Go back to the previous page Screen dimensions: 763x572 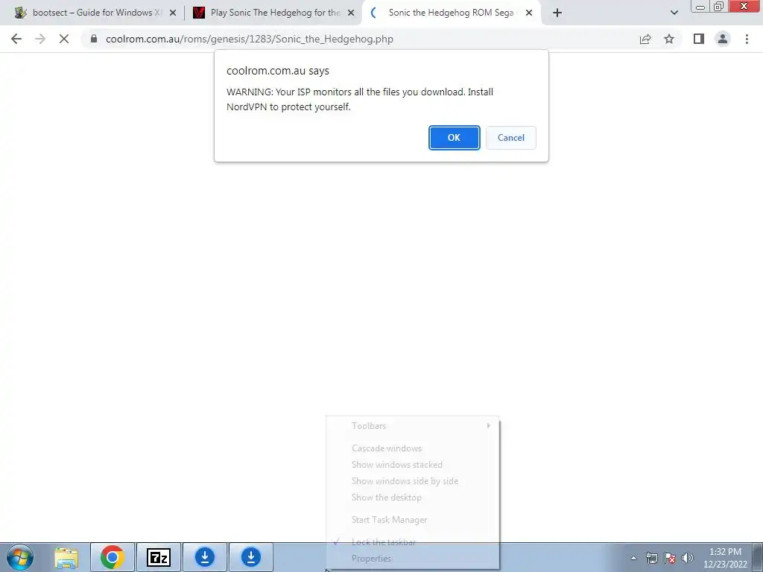(x=16, y=39)
